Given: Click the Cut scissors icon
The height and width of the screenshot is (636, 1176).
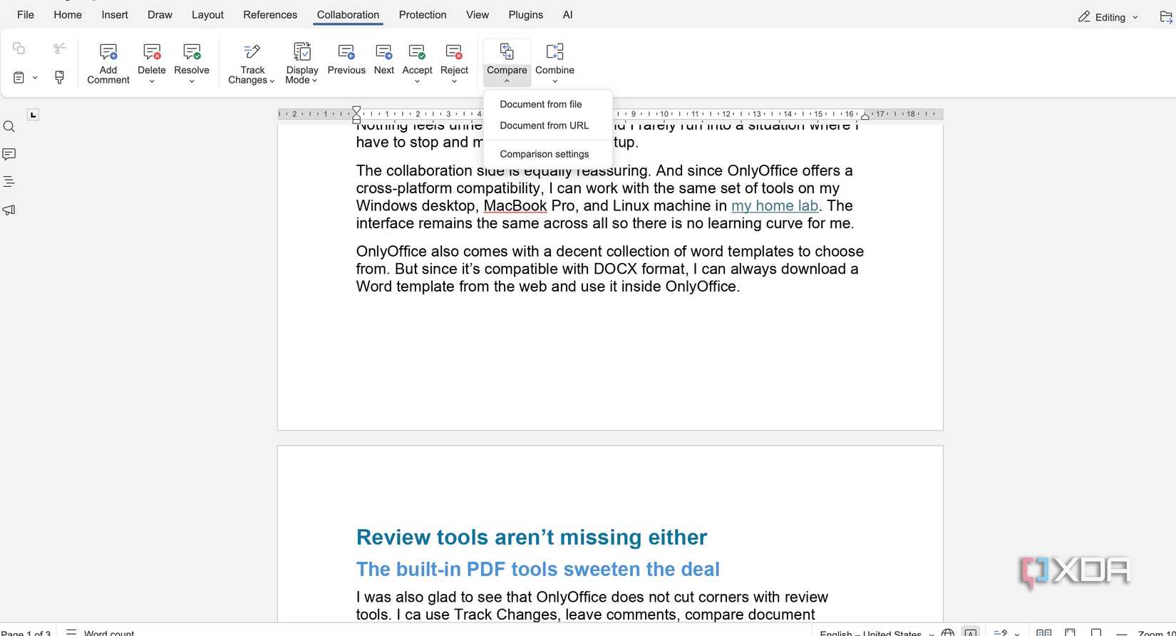Looking at the screenshot, I should pos(60,48).
